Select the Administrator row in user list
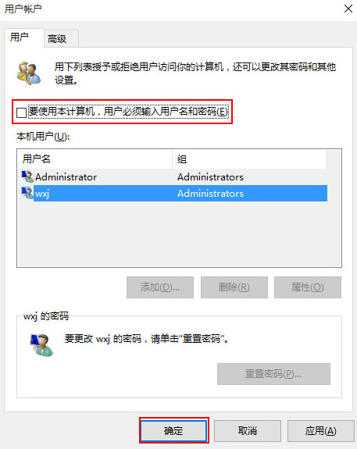 [x=174, y=176]
